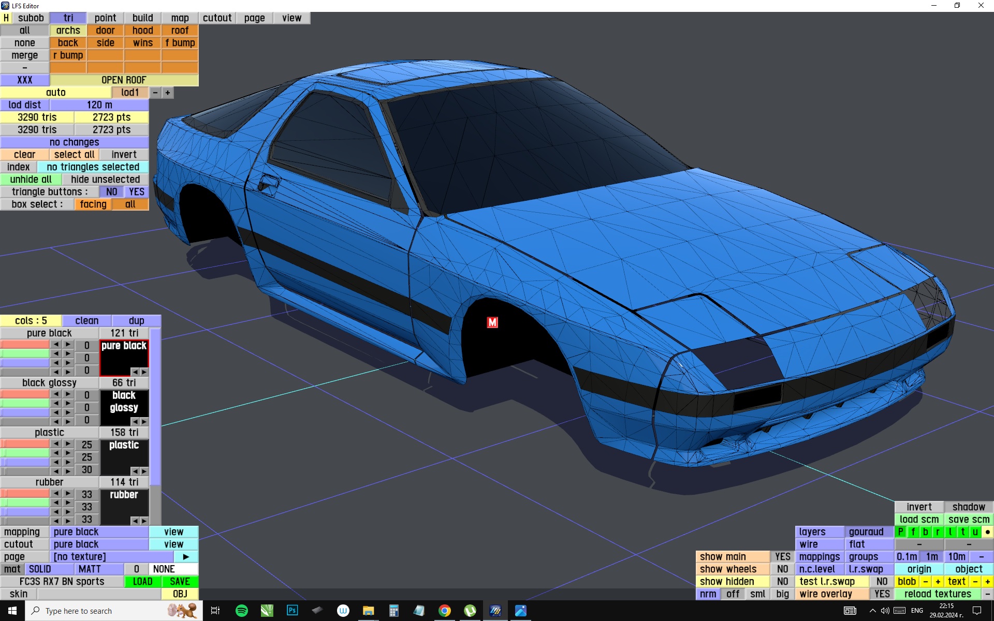Click pure black swatch next arrow

click(144, 372)
